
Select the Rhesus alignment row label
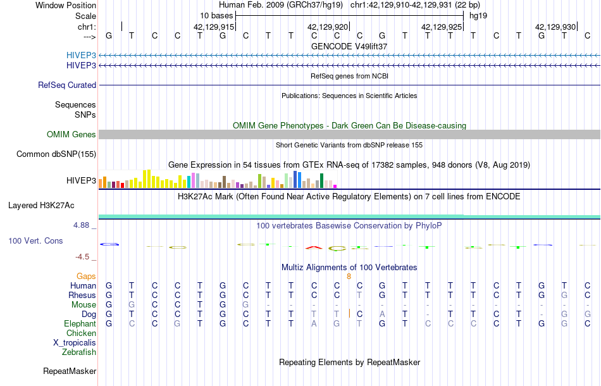pyautogui.click(x=82, y=295)
